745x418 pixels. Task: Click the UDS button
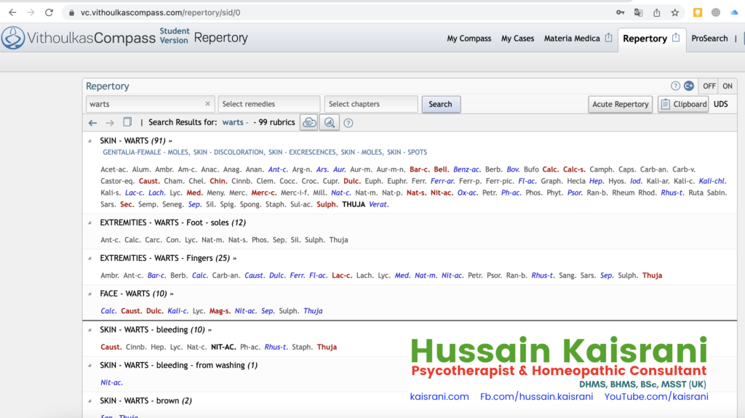click(720, 104)
